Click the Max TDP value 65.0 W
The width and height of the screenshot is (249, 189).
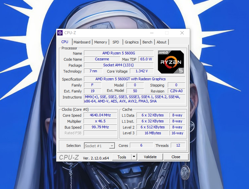[146, 59]
